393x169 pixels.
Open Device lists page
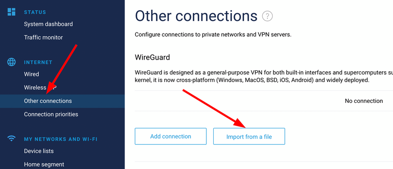tap(39, 151)
